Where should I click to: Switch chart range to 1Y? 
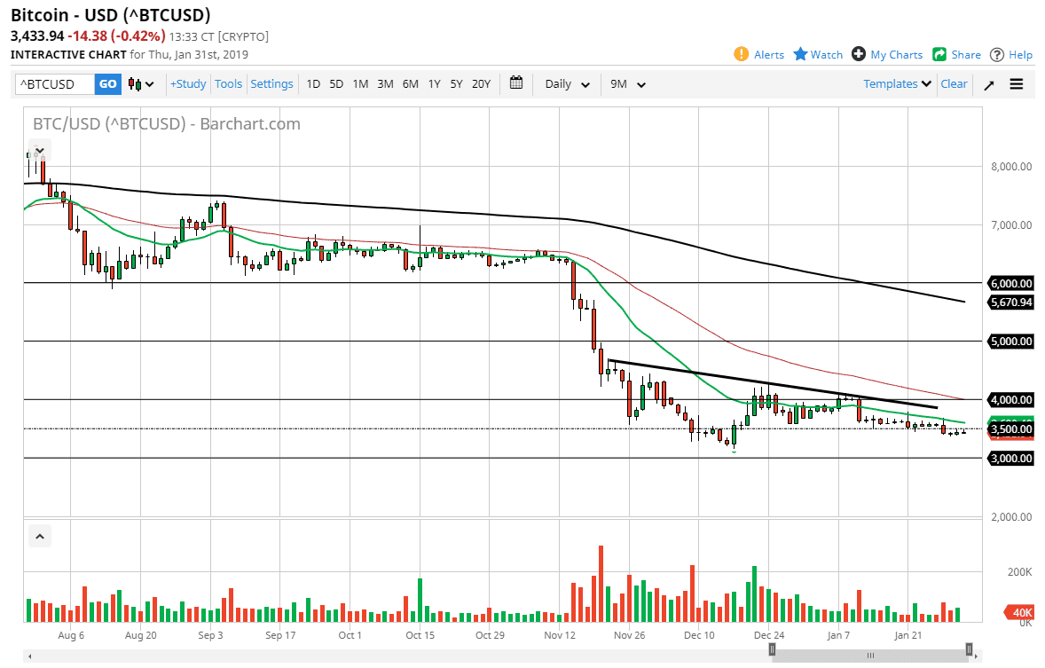point(434,83)
